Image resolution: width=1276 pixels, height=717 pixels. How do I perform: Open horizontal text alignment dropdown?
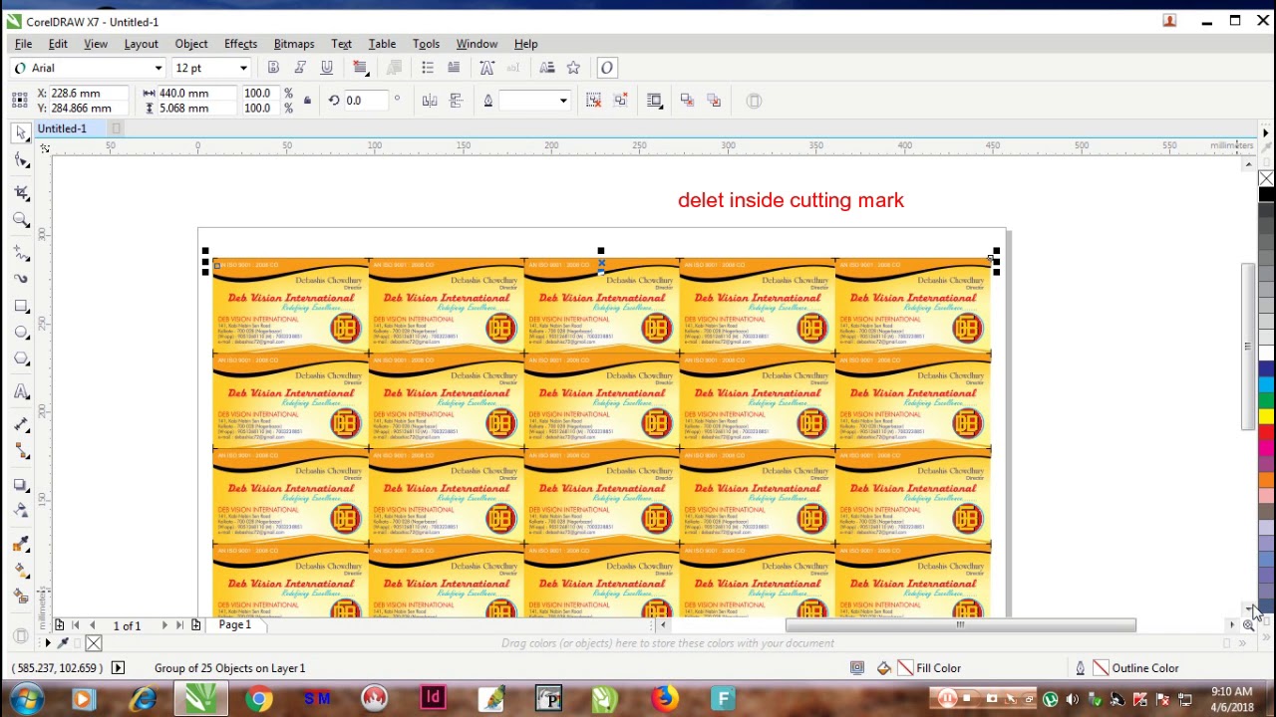tap(361, 68)
